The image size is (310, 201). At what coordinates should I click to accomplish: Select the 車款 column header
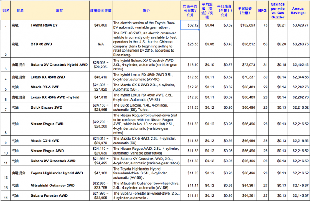[x=59, y=10]
